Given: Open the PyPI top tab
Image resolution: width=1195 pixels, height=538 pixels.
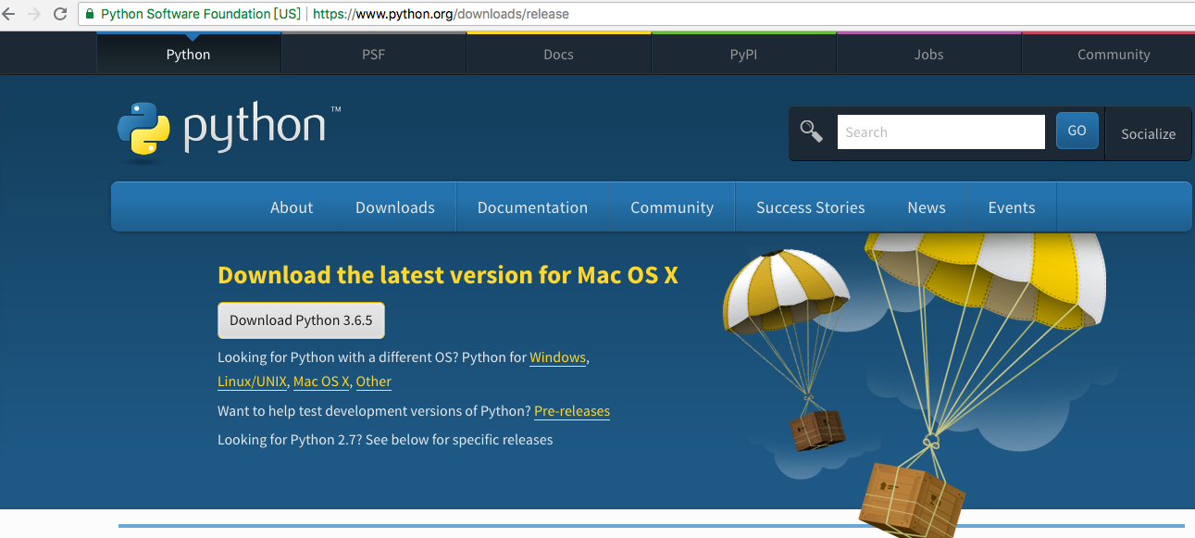Looking at the screenshot, I should [x=744, y=54].
